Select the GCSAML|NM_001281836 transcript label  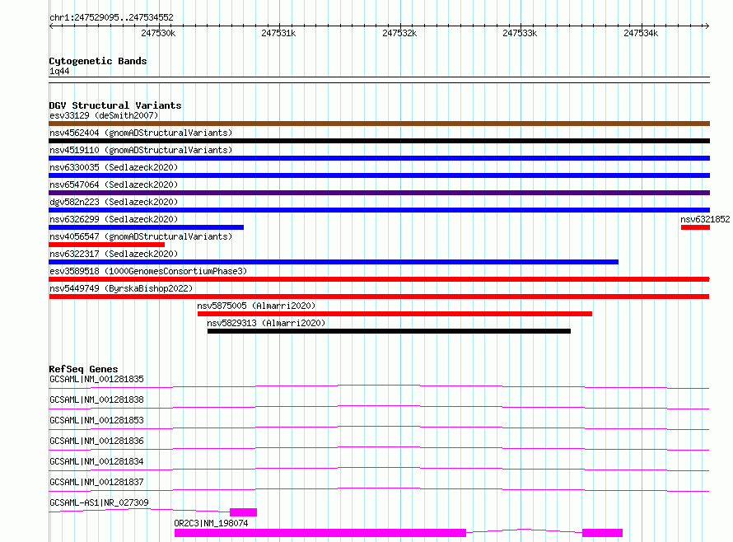point(96,441)
